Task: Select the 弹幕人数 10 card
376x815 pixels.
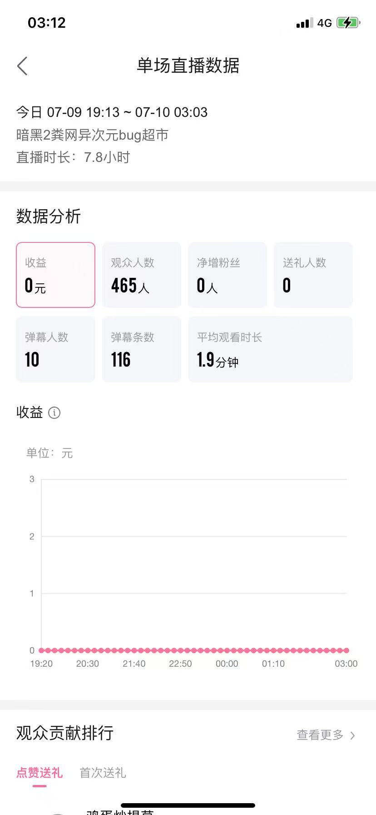Action: tap(55, 349)
